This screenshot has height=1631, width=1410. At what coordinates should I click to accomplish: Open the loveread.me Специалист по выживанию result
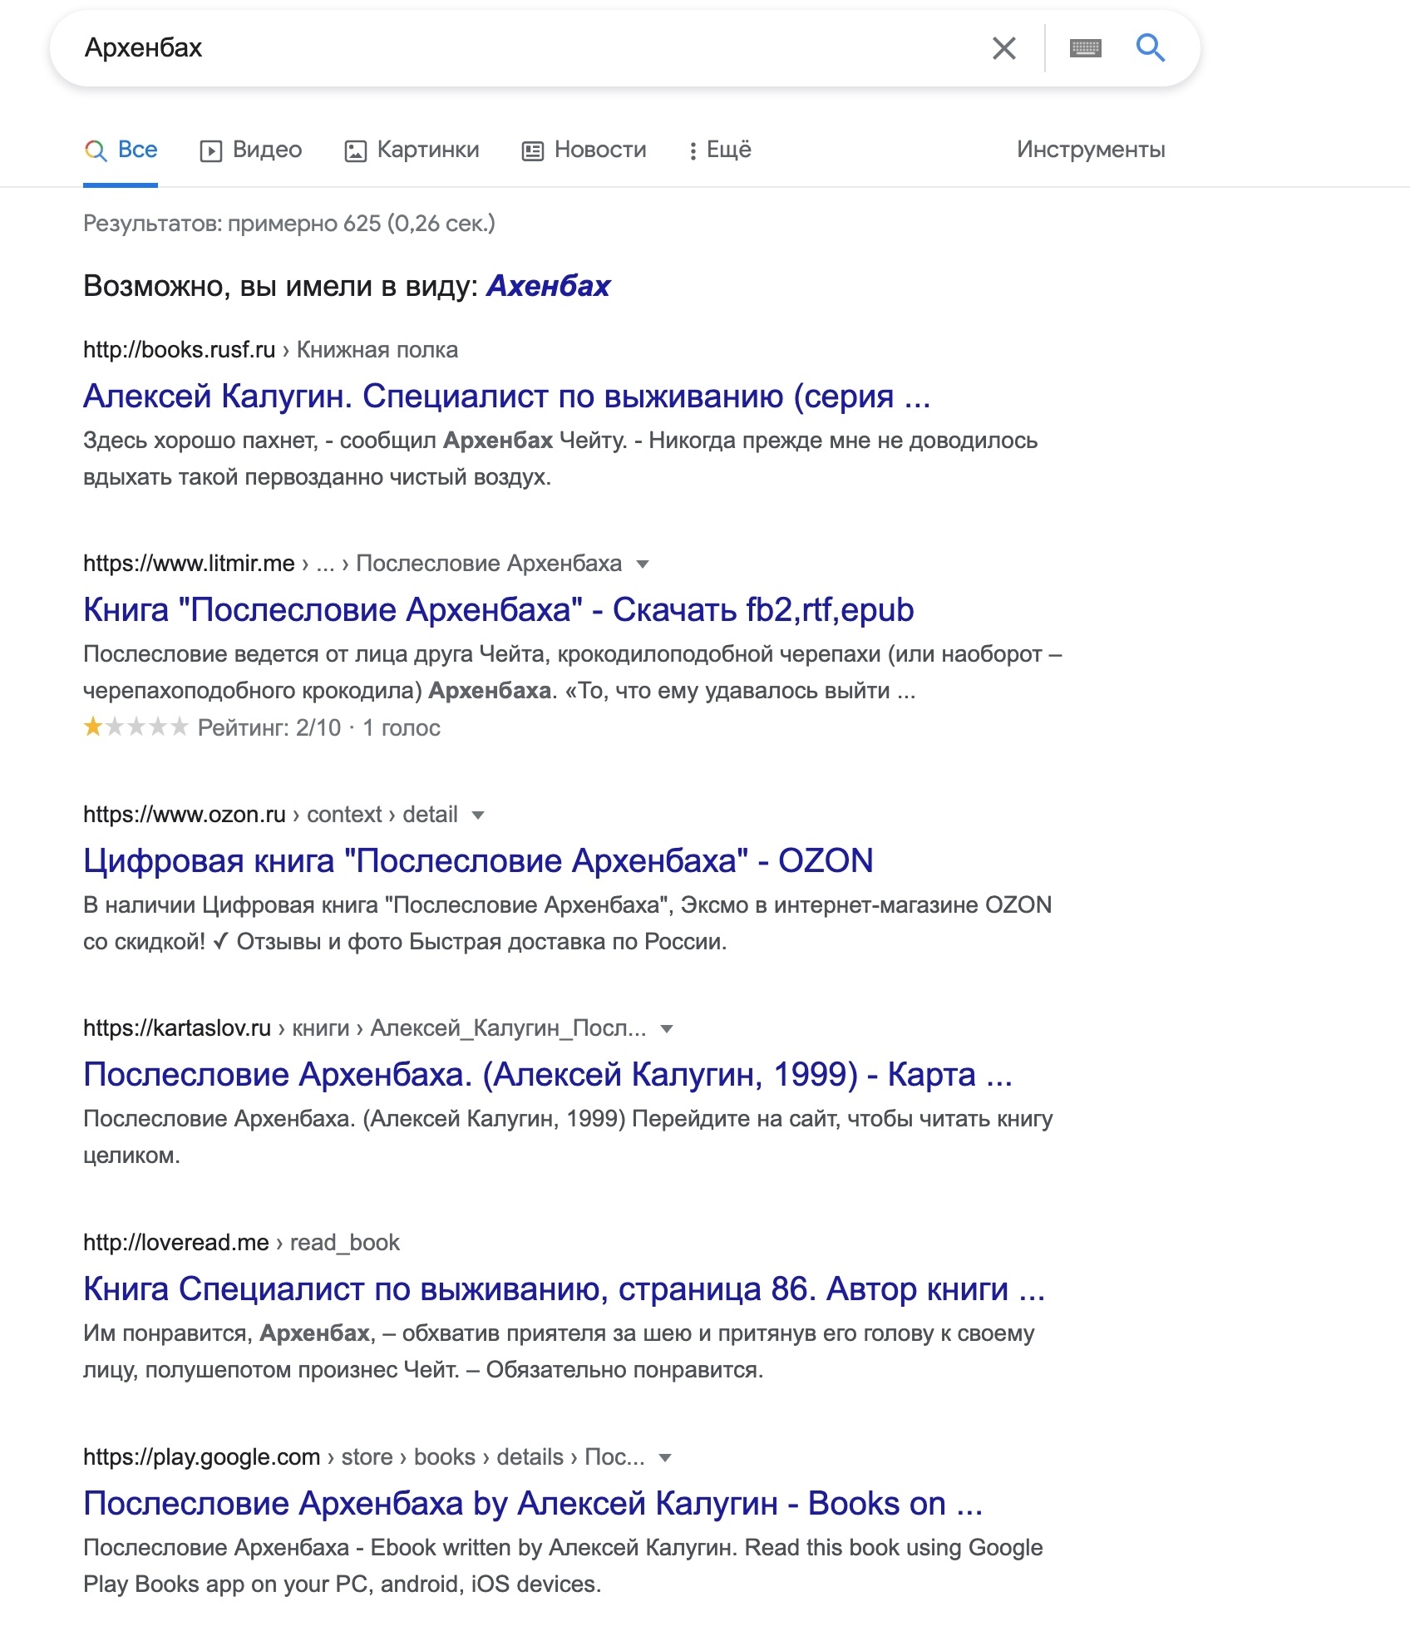point(564,1289)
